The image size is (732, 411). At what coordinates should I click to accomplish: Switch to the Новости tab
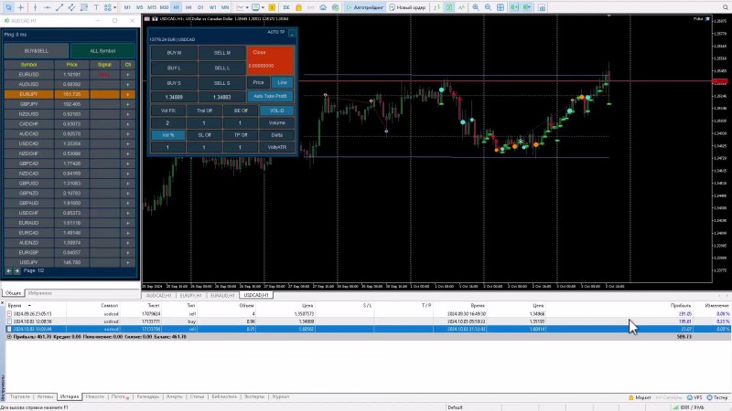tap(95, 396)
